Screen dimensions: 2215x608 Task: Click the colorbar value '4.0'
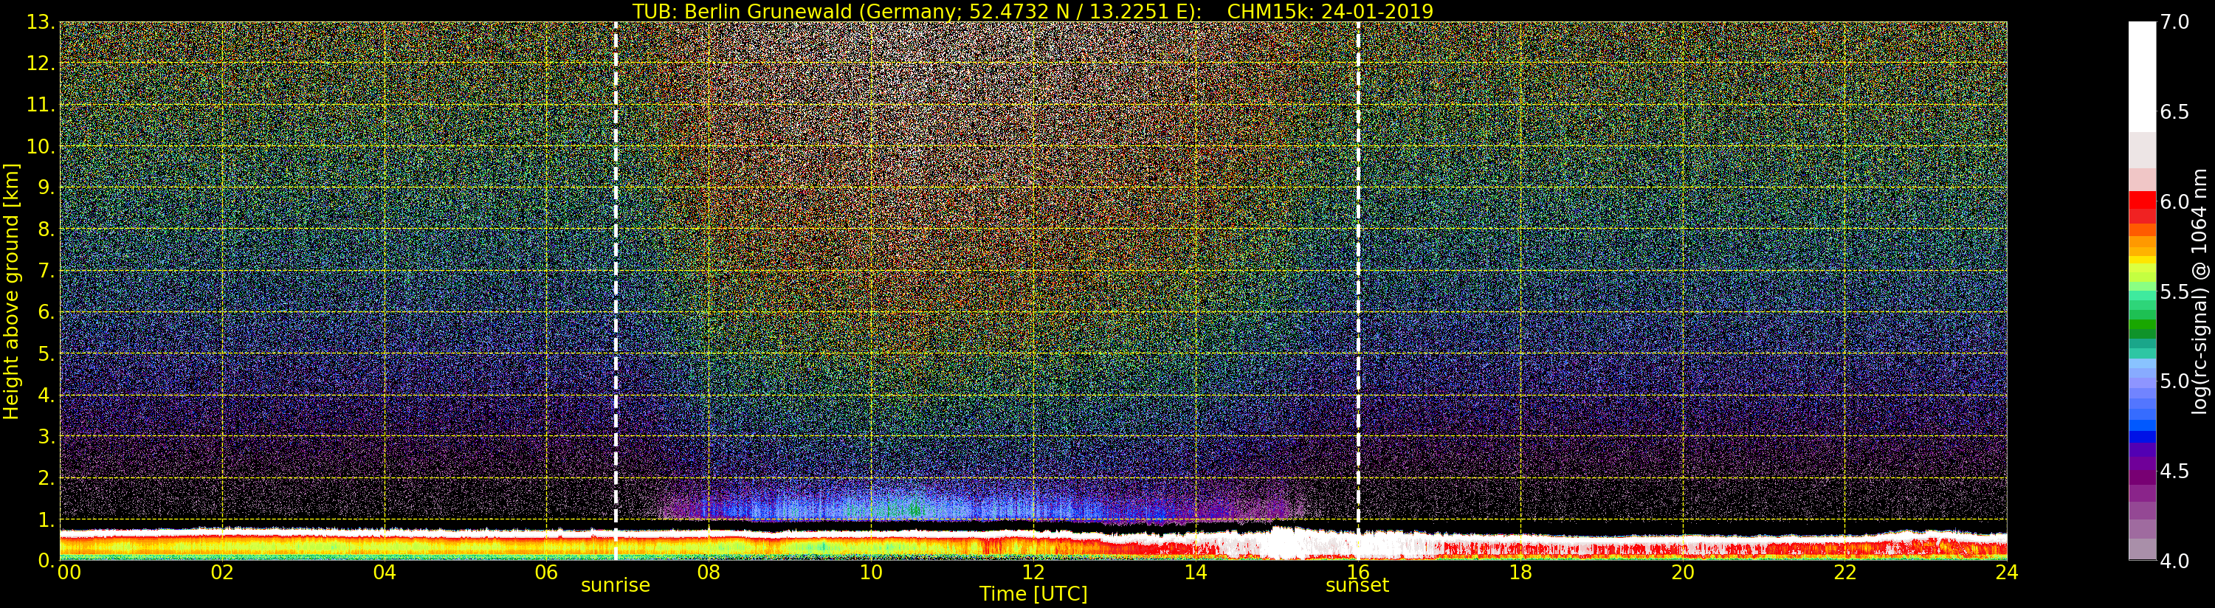pos(2174,561)
